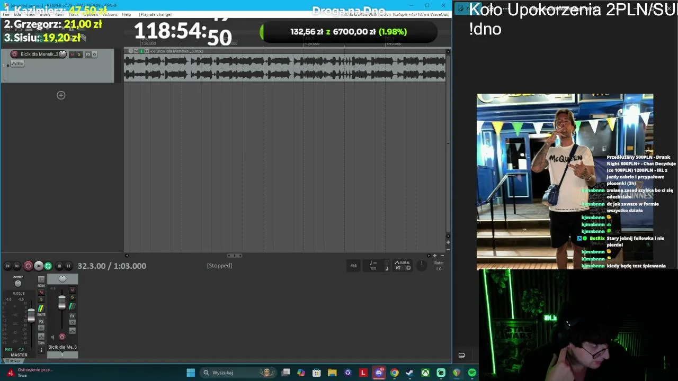Viewport: 678px width, 381px height.
Task: Toggle the green repeat loop button
Action: click(x=48, y=266)
